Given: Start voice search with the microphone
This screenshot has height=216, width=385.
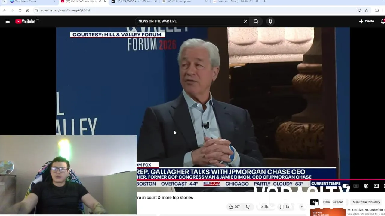Looking at the screenshot, I should click(270, 21).
